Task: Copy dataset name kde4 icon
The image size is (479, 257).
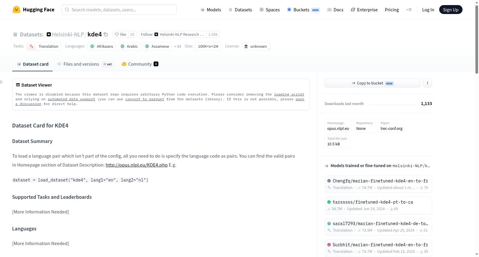Action: [x=106, y=35]
